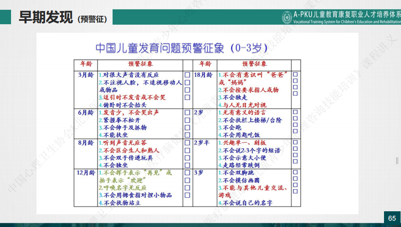Click the left 年龄 column header
The image size is (401, 227).
pos(86,64)
